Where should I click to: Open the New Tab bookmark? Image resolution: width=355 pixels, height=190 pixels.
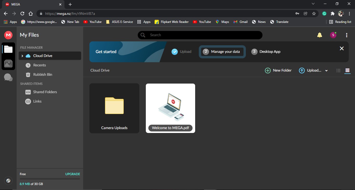(x=70, y=22)
